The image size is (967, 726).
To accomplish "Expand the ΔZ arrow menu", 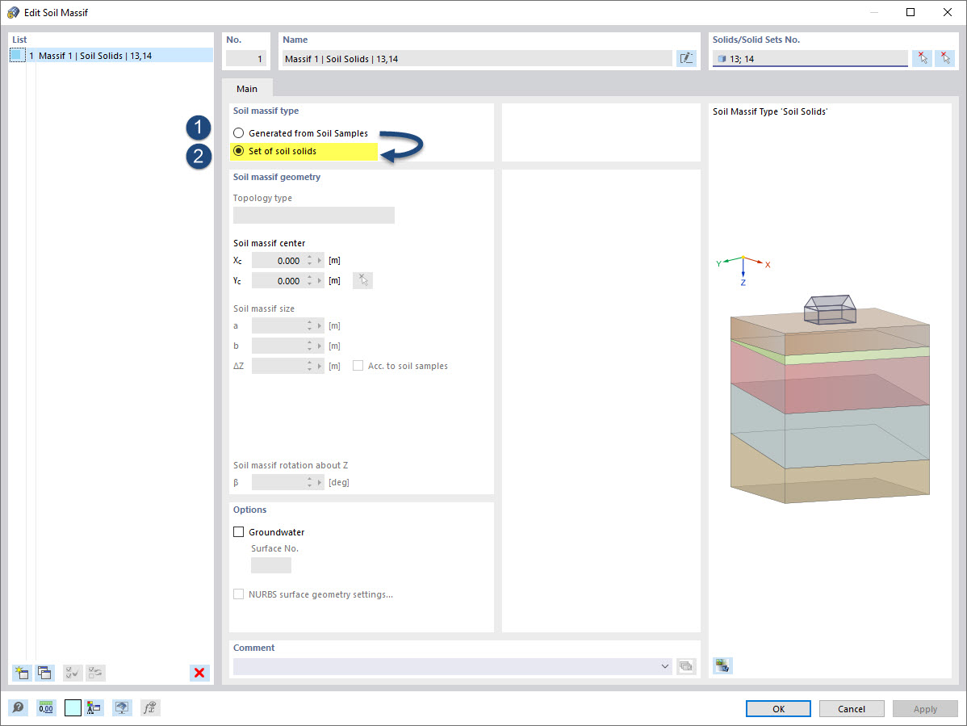I will pos(320,367).
